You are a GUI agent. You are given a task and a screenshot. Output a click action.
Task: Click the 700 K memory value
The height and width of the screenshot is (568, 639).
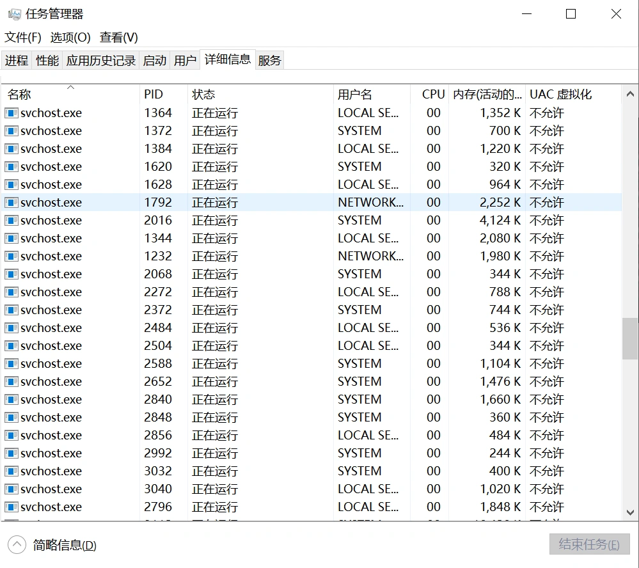click(x=505, y=130)
